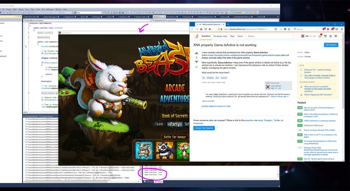Image resolution: width=350 pixels, height=191 pixels.
Task: Open the Tools menu in Visual Studio
Action: [38, 9]
